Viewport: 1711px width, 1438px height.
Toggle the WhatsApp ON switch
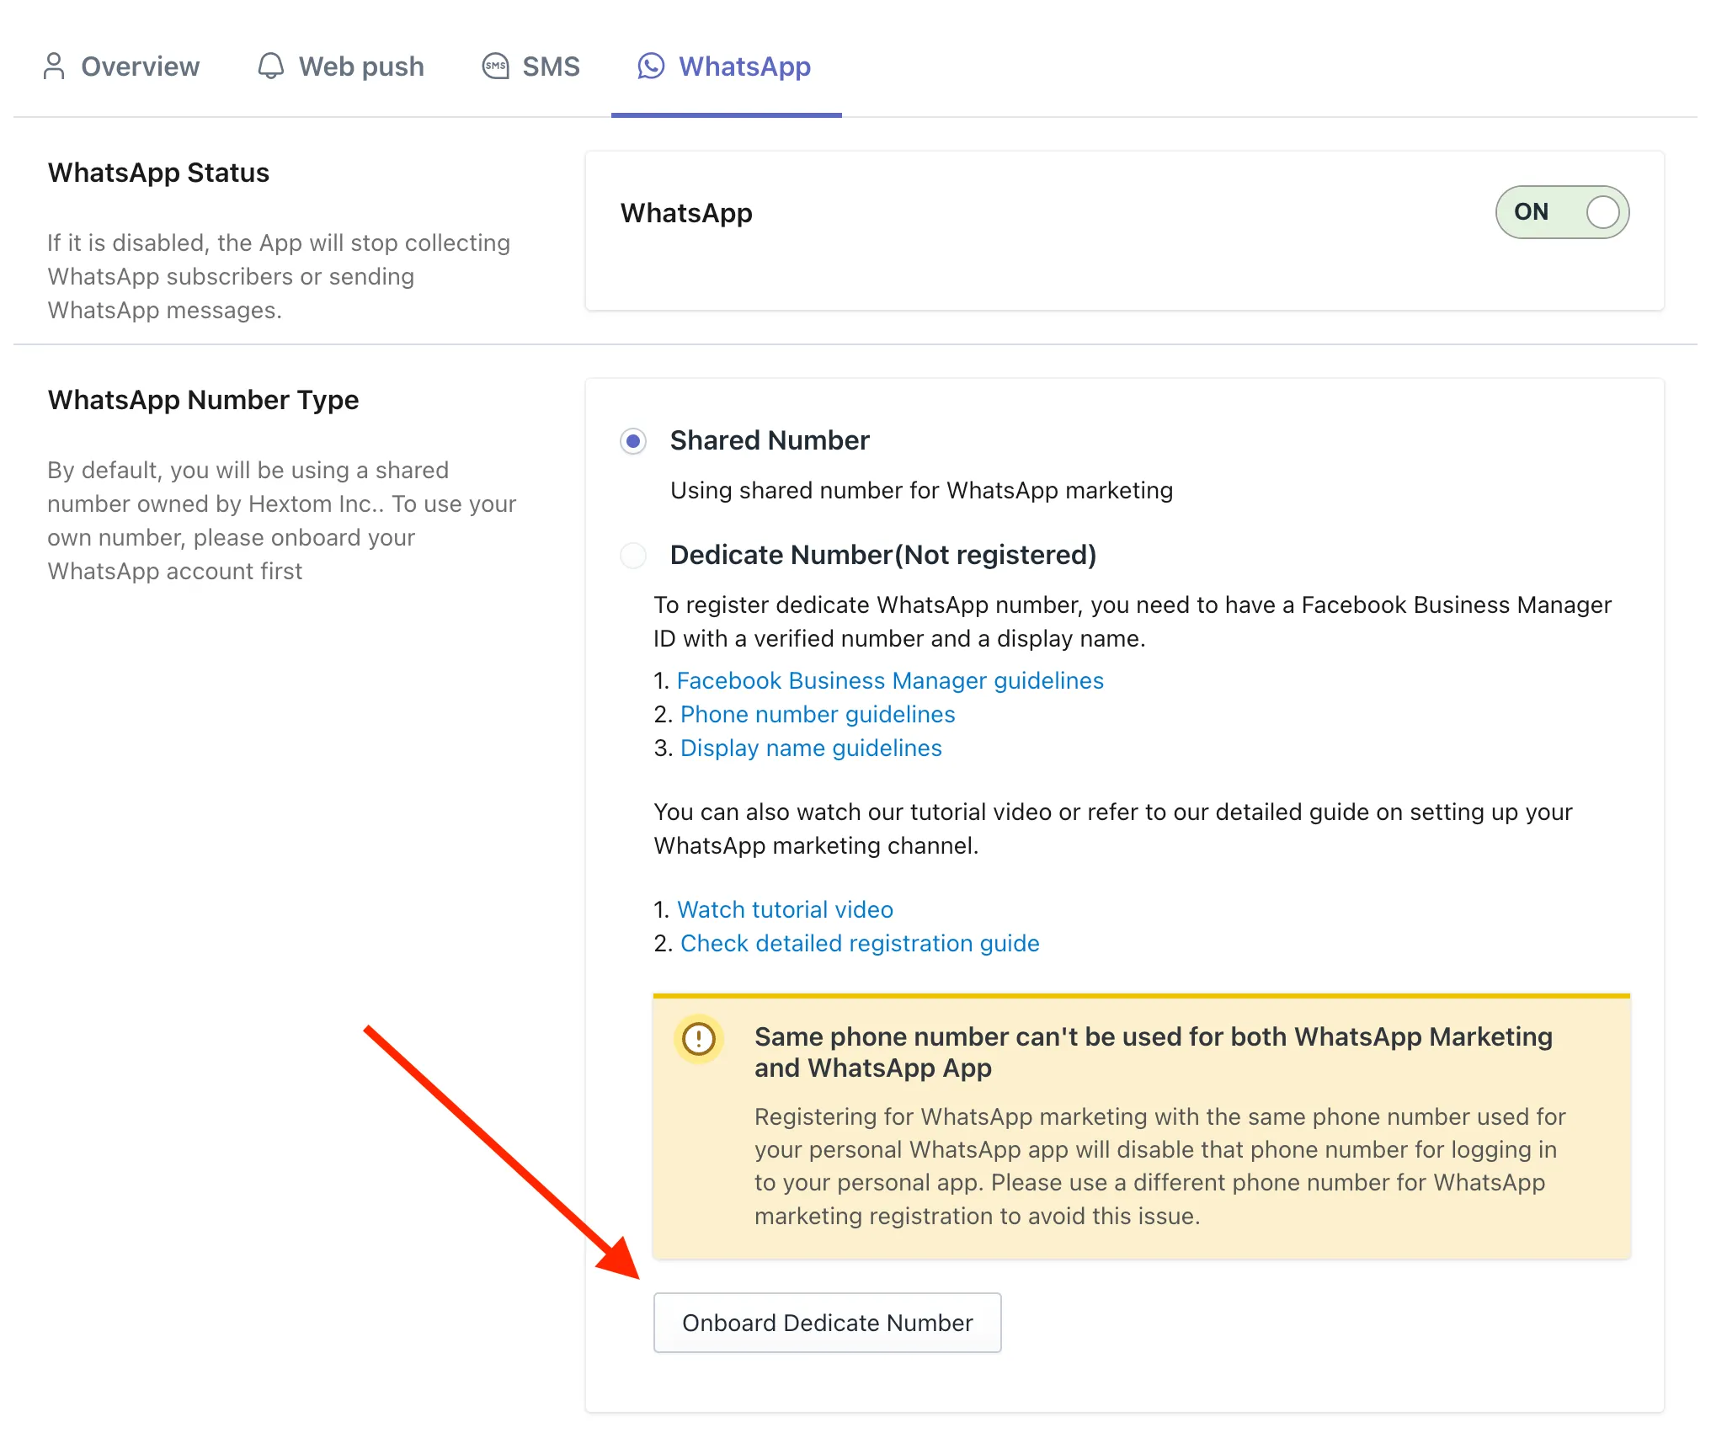(1562, 212)
